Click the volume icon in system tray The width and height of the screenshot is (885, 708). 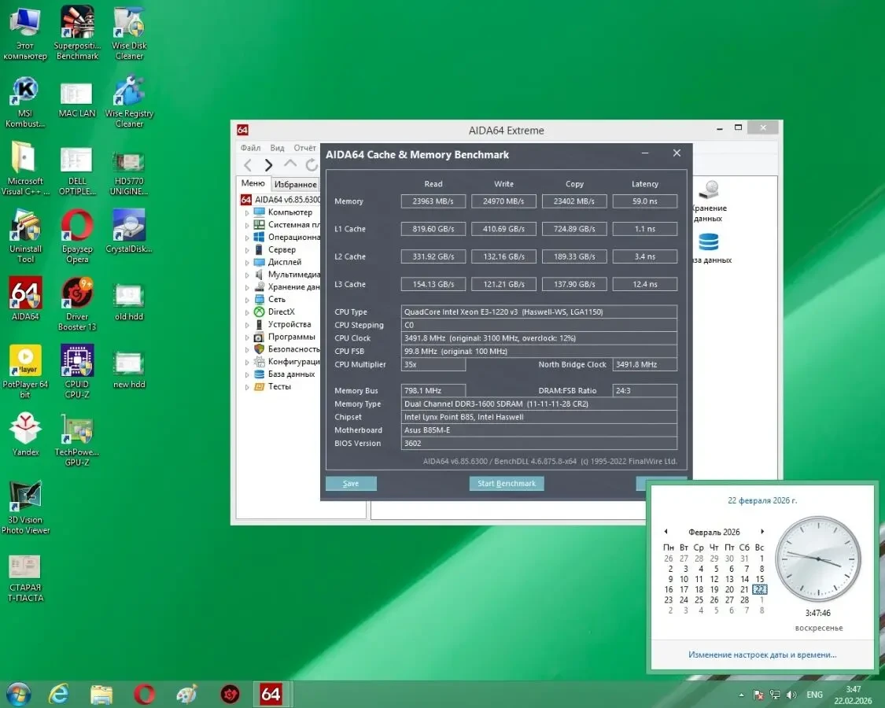coord(791,695)
